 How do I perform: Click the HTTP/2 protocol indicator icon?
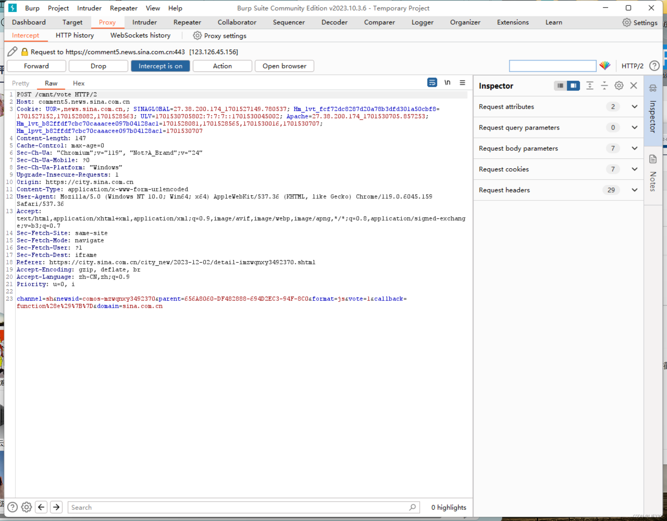pos(633,66)
